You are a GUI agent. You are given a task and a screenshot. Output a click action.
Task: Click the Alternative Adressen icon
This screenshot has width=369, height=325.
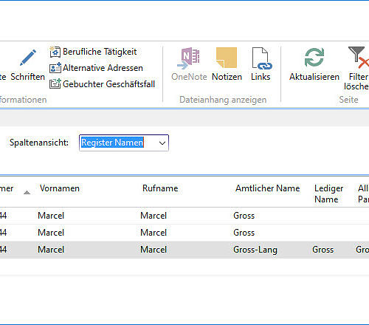(x=55, y=68)
